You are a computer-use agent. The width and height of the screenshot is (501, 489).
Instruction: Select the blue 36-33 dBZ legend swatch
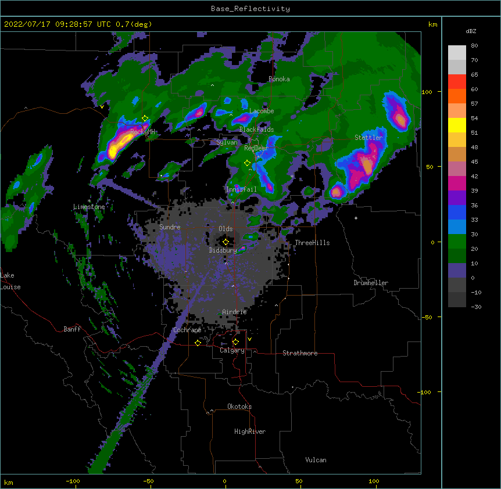pos(457,212)
